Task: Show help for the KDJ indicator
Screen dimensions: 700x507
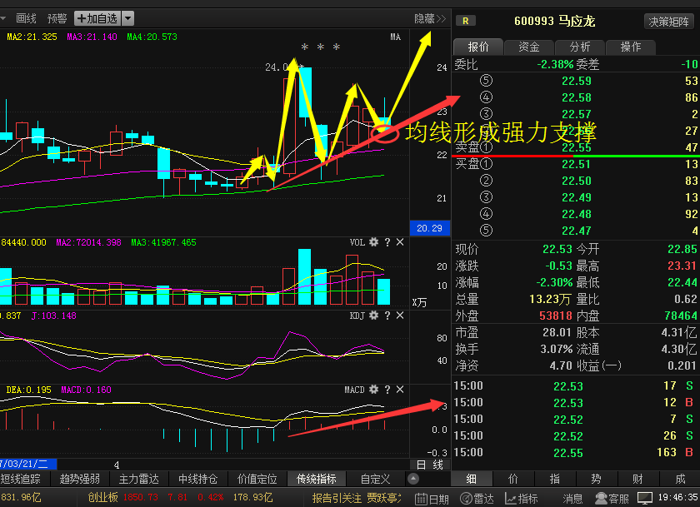Action: pos(387,316)
